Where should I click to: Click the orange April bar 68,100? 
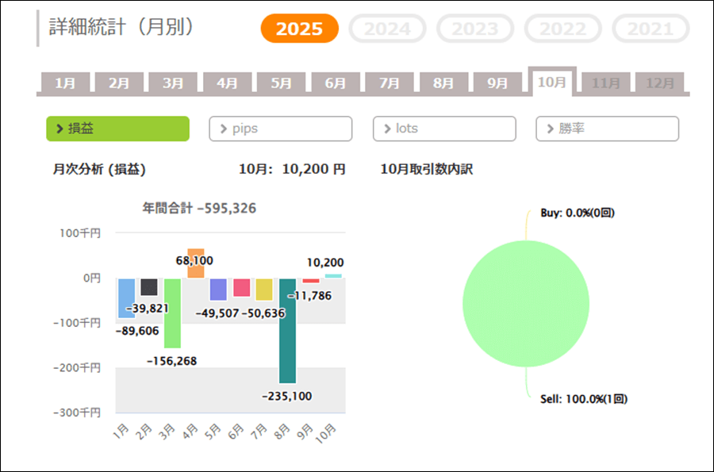click(196, 263)
